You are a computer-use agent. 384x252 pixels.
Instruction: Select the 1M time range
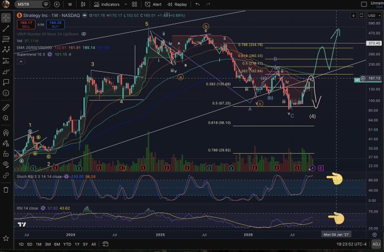(38, 244)
